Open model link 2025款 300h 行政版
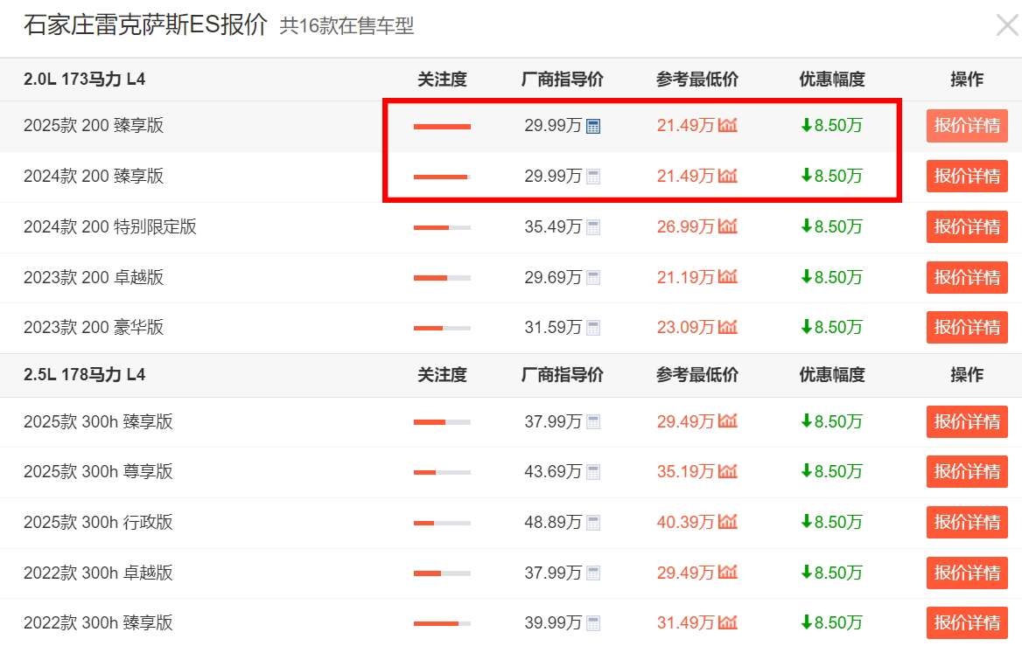This screenshot has height=646, width=1022. (x=98, y=523)
